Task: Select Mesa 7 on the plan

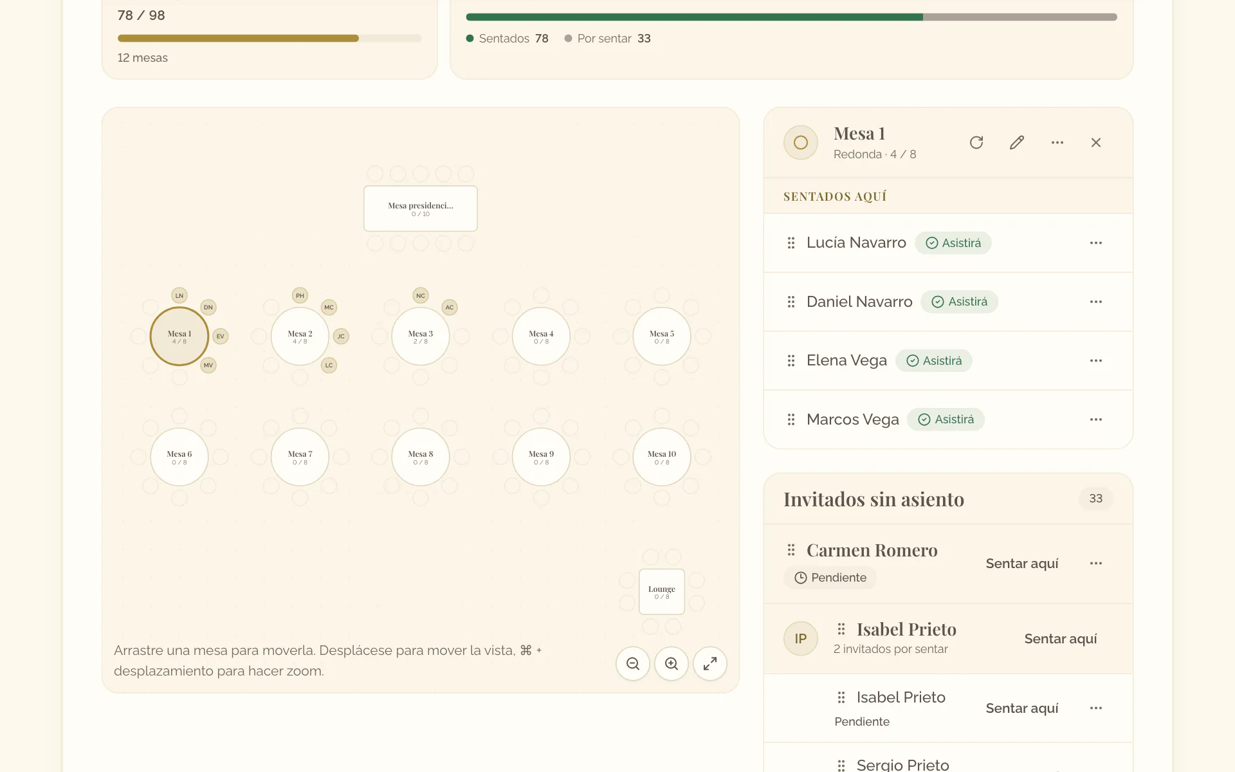Action: [x=300, y=457]
